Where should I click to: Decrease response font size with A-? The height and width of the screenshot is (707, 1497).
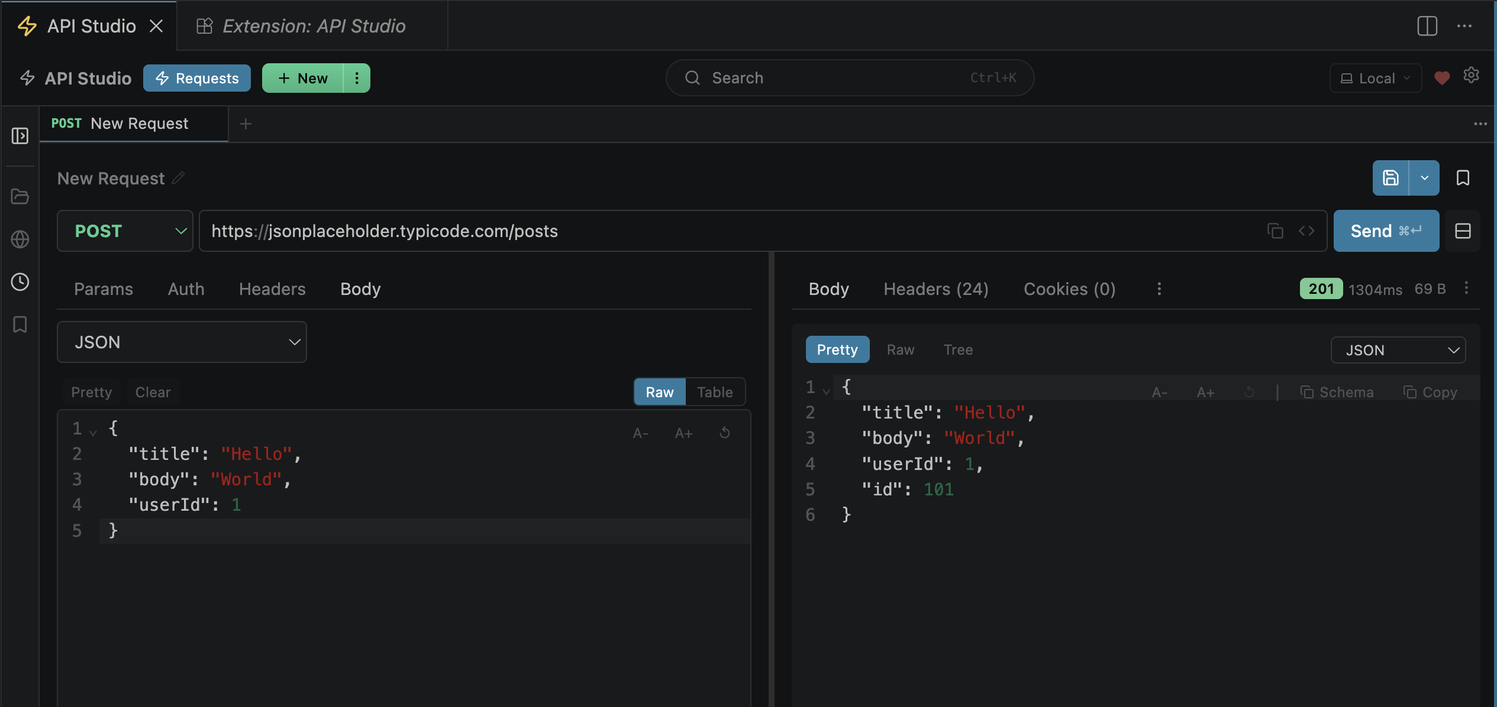click(1160, 393)
